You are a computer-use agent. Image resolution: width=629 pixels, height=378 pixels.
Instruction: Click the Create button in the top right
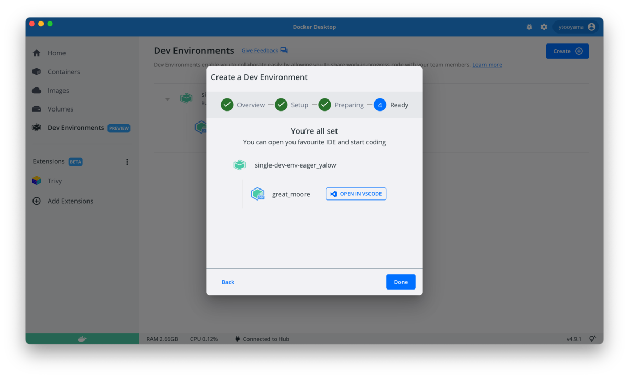(567, 51)
